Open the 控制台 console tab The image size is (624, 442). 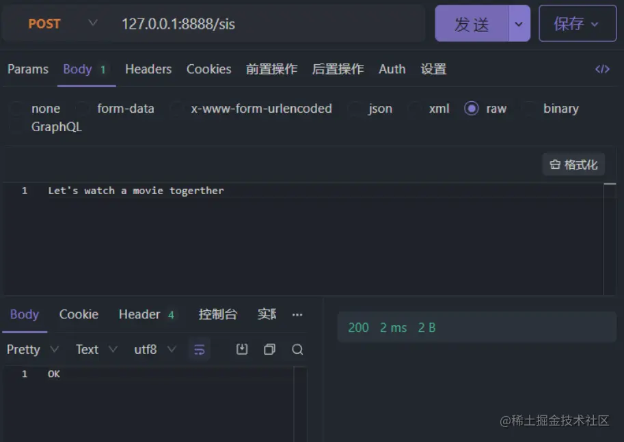[x=218, y=314]
